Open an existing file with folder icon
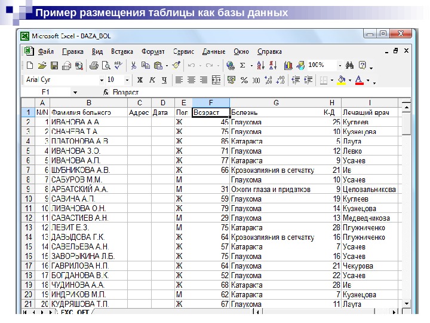This screenshot has height=323, width=430. [42, 65]
